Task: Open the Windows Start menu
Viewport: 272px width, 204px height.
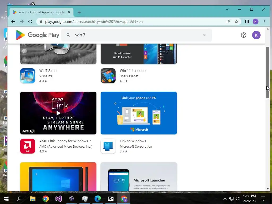Action: (6, 199)
